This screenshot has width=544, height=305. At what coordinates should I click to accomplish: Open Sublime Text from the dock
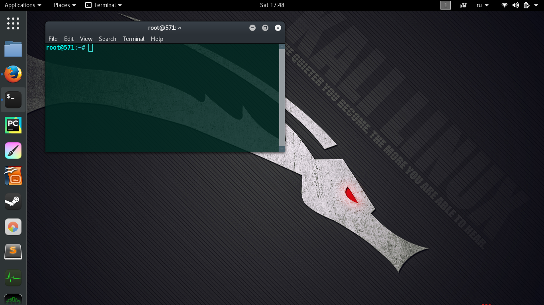13,252
